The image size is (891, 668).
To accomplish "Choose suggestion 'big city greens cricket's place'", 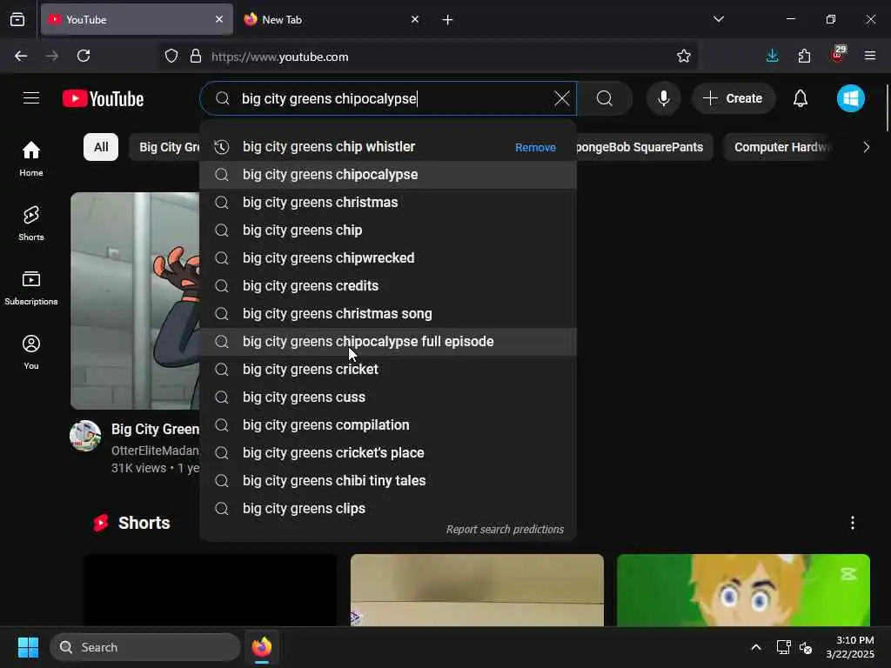I will [388, 452].
